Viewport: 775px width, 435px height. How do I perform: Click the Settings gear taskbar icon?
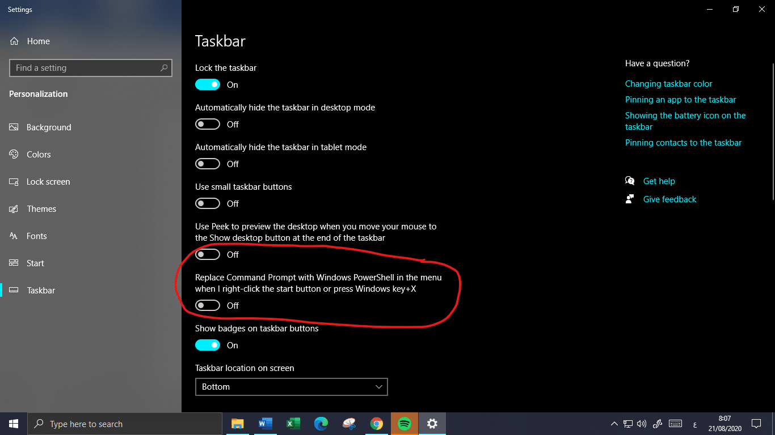pos(432,424)
